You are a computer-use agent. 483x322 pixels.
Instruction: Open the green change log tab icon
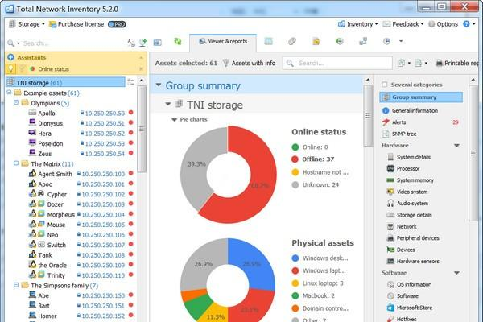(340, 41)
